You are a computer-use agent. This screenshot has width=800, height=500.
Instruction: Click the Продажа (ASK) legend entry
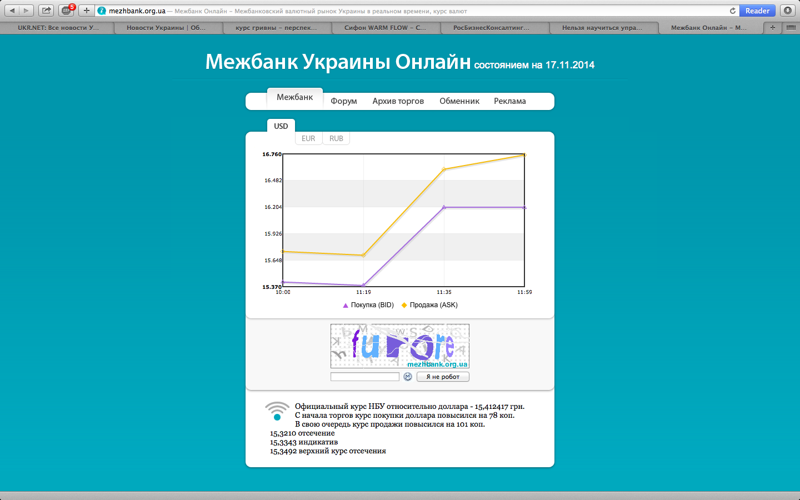pyautogui.click(x=429, y=305)
